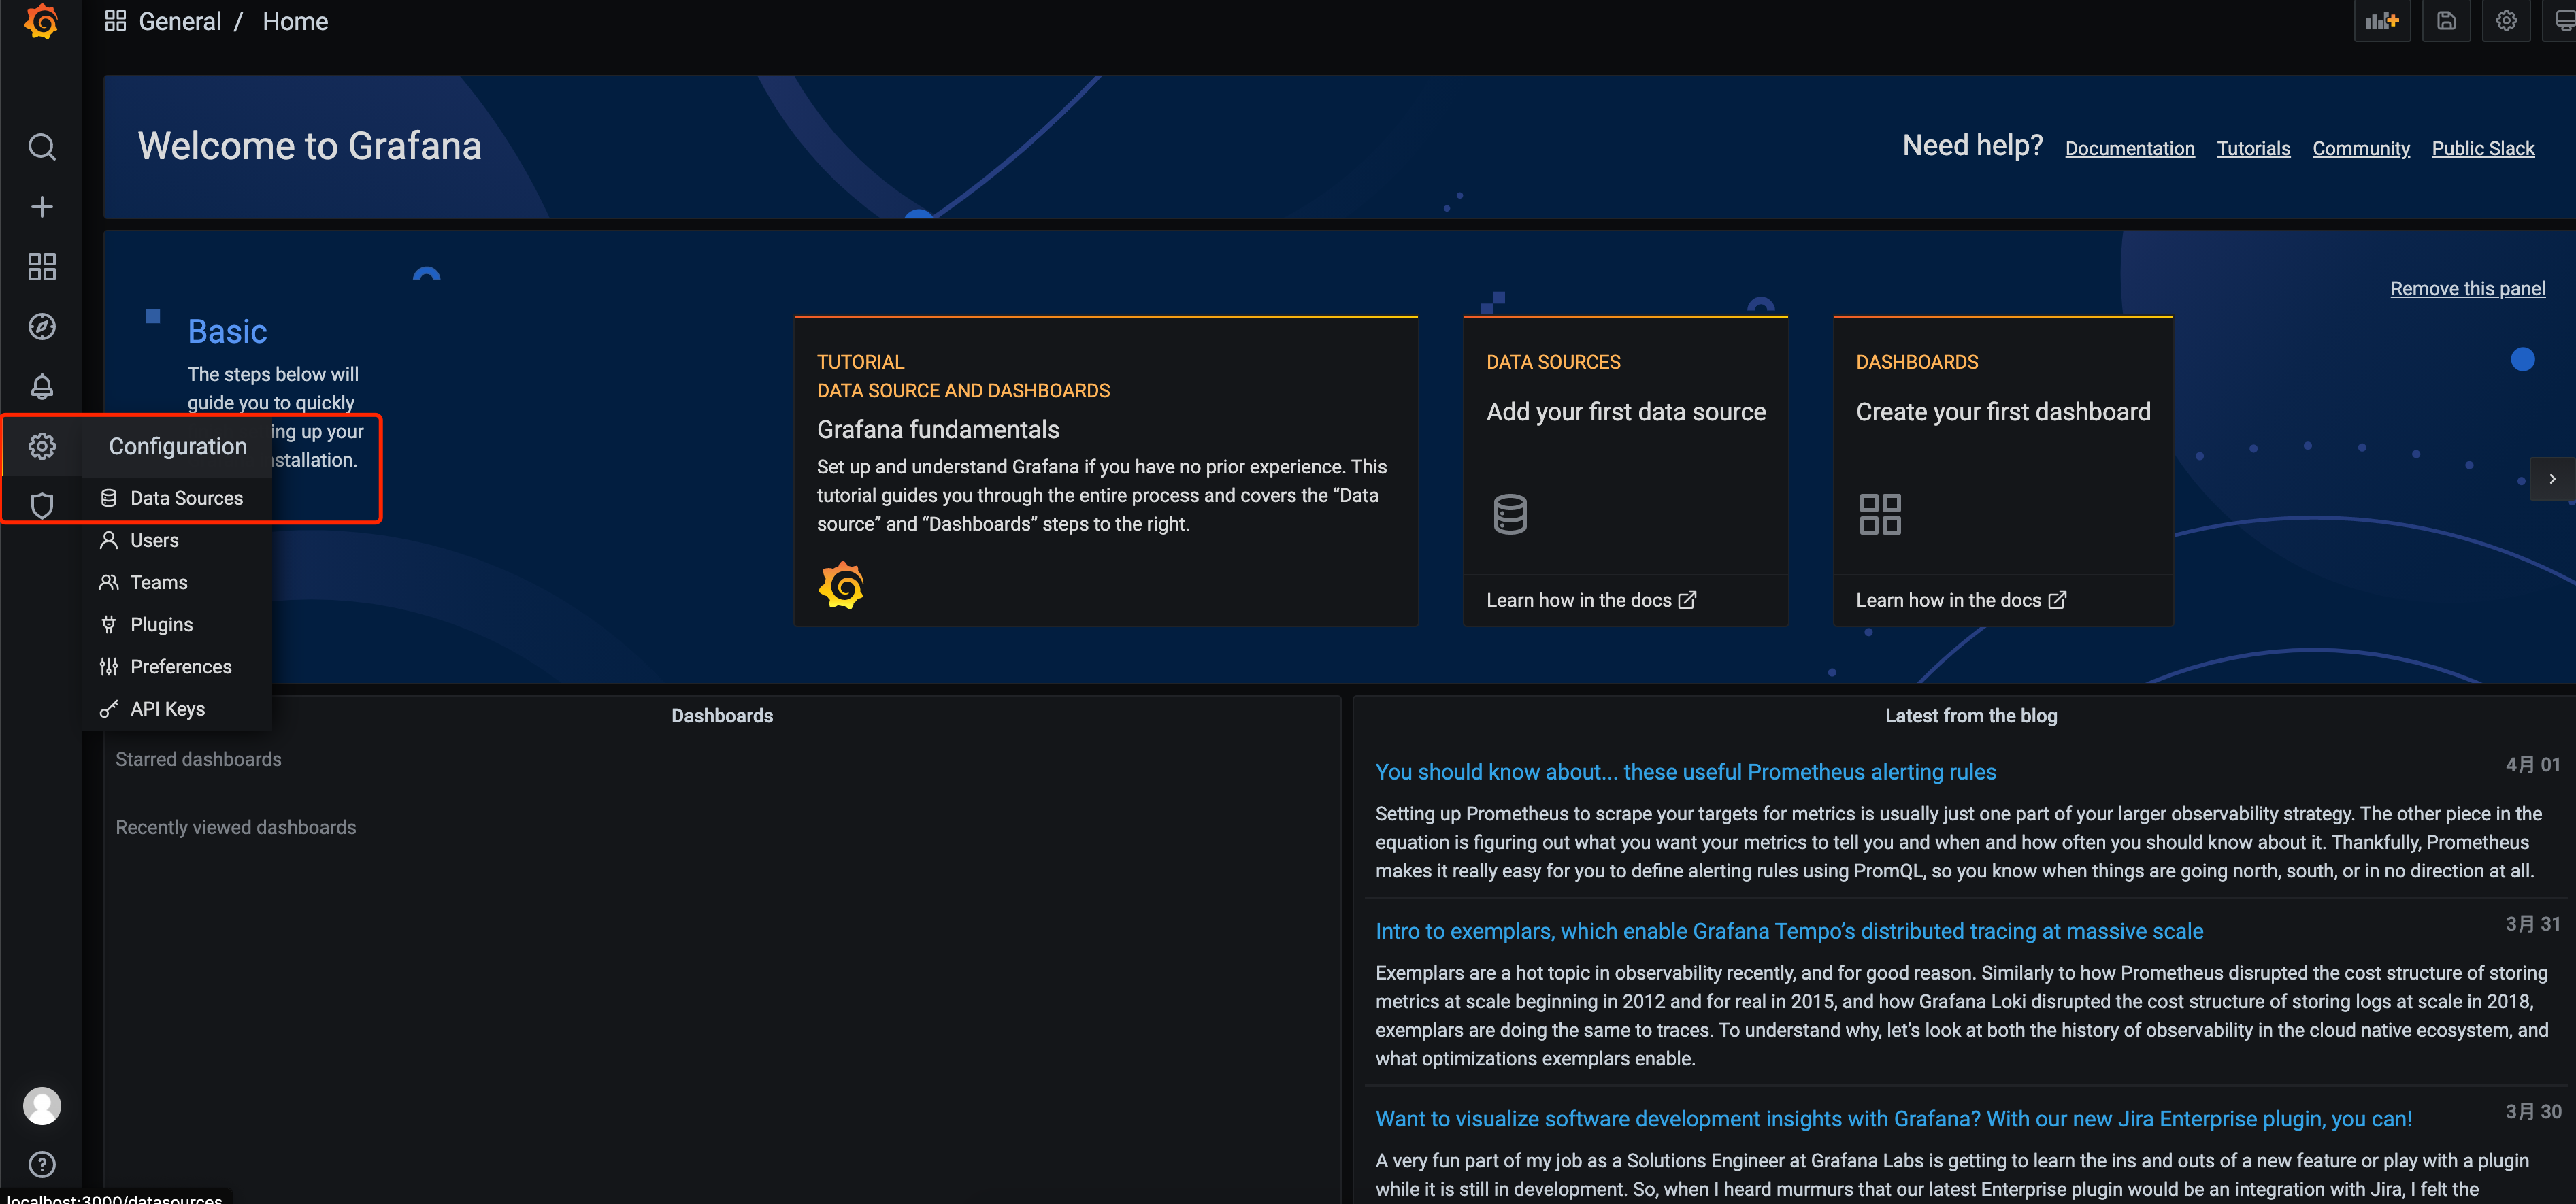The image size is (2576, 1204).
Task: Click the Grafana logo in sidebar
Action: [41, 21]
